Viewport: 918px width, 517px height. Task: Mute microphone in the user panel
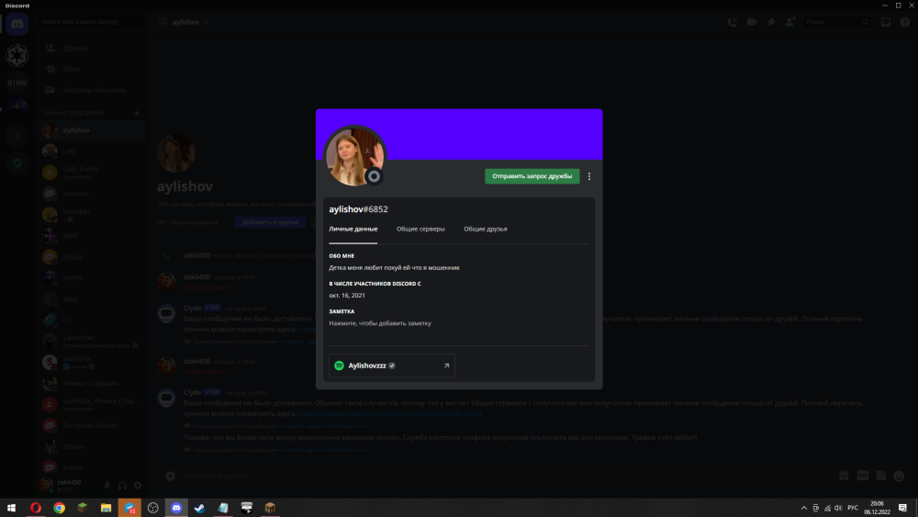click(107, 486)
